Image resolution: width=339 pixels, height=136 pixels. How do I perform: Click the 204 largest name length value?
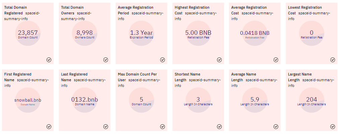pyautogui.click(x=312, y=100)
